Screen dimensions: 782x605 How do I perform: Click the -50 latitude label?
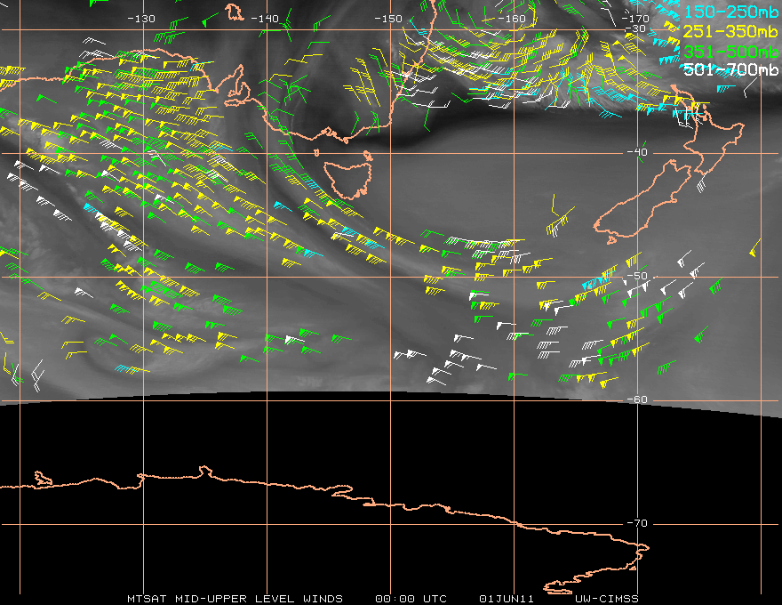coord(637,276)
